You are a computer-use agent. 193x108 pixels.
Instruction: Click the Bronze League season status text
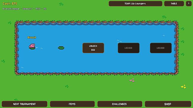(25, 9)
